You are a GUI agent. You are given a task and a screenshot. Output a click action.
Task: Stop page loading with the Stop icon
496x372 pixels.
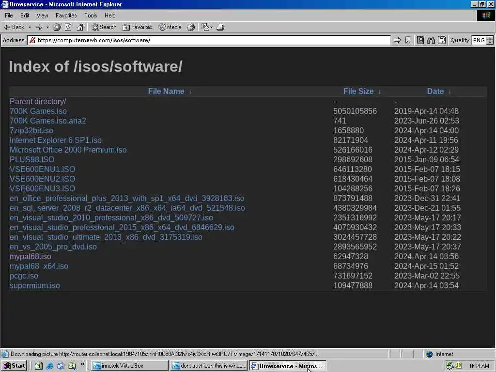pos(57,27)
